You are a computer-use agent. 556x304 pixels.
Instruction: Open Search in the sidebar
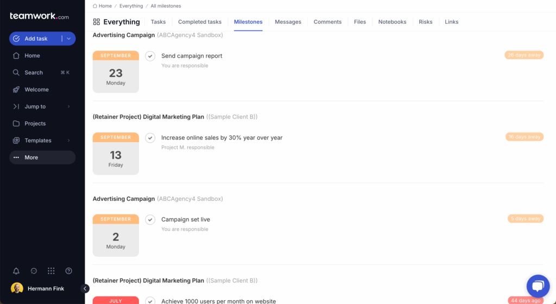coord(42,73)
